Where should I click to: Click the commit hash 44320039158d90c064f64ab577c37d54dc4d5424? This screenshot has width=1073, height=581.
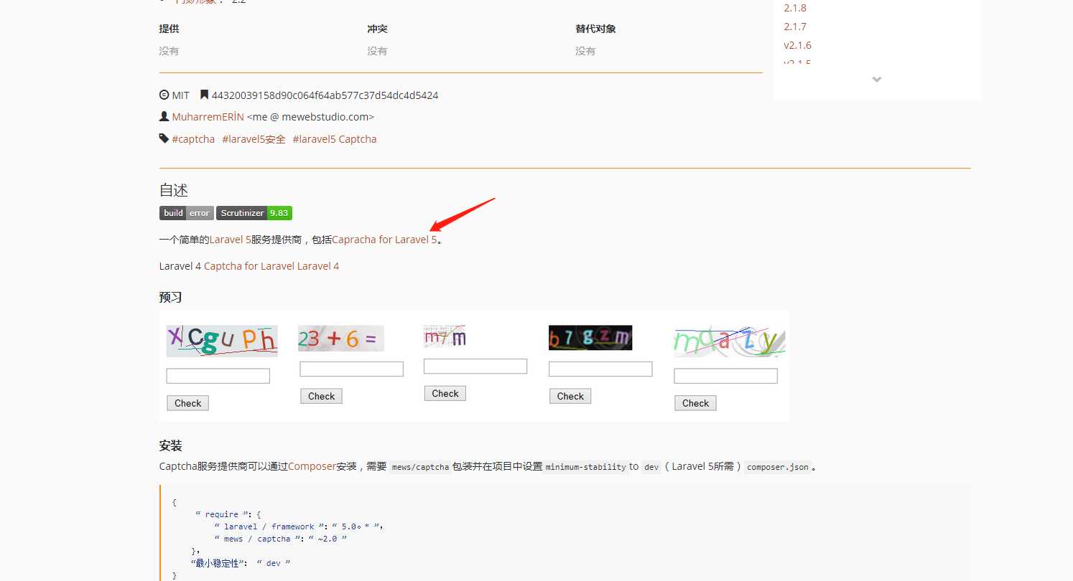click(x=325, y=95)
